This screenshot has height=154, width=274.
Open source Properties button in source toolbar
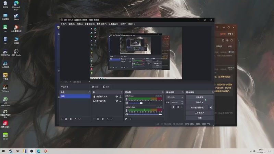(x=95, y=87)
